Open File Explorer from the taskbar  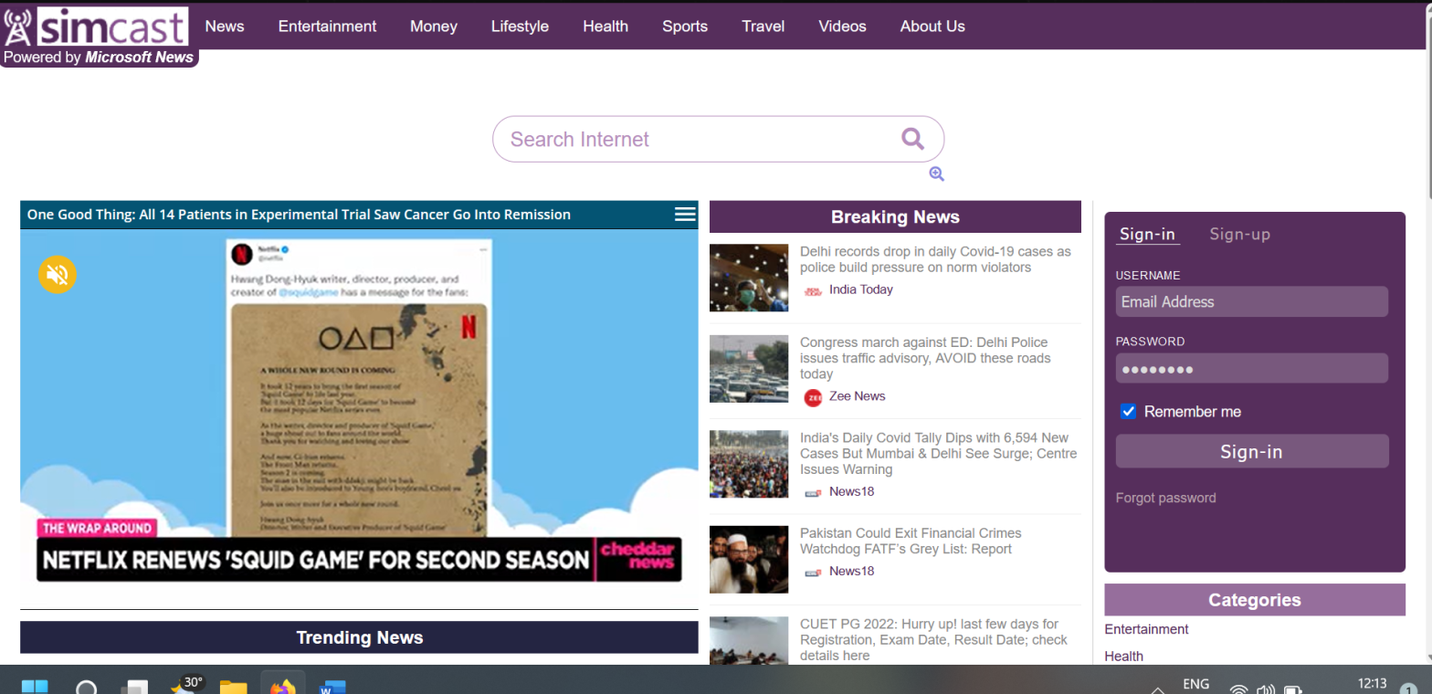click(x=234, y=687)
